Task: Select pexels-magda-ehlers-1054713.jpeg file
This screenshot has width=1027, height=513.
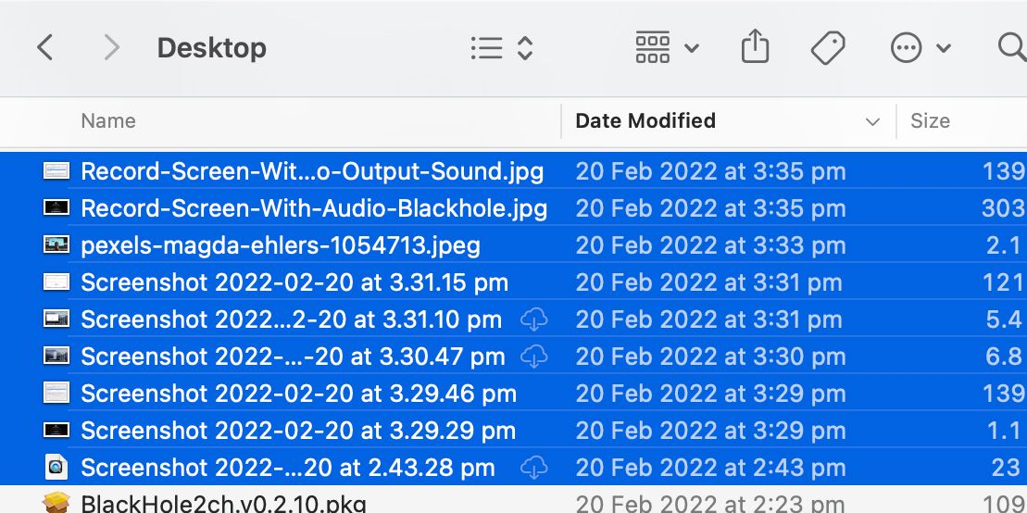Action: pos(281,245)
